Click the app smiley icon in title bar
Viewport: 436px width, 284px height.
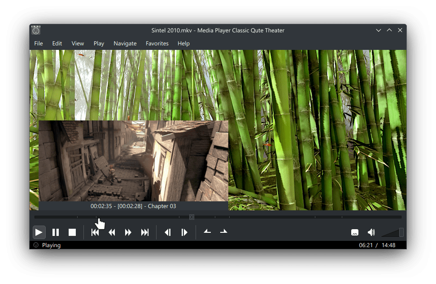(x=36, y=30)
